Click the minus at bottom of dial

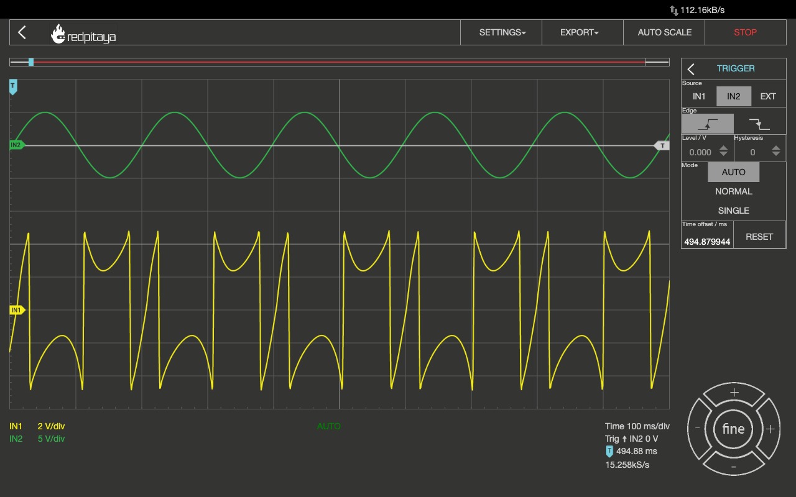click(x=734, y=467)
